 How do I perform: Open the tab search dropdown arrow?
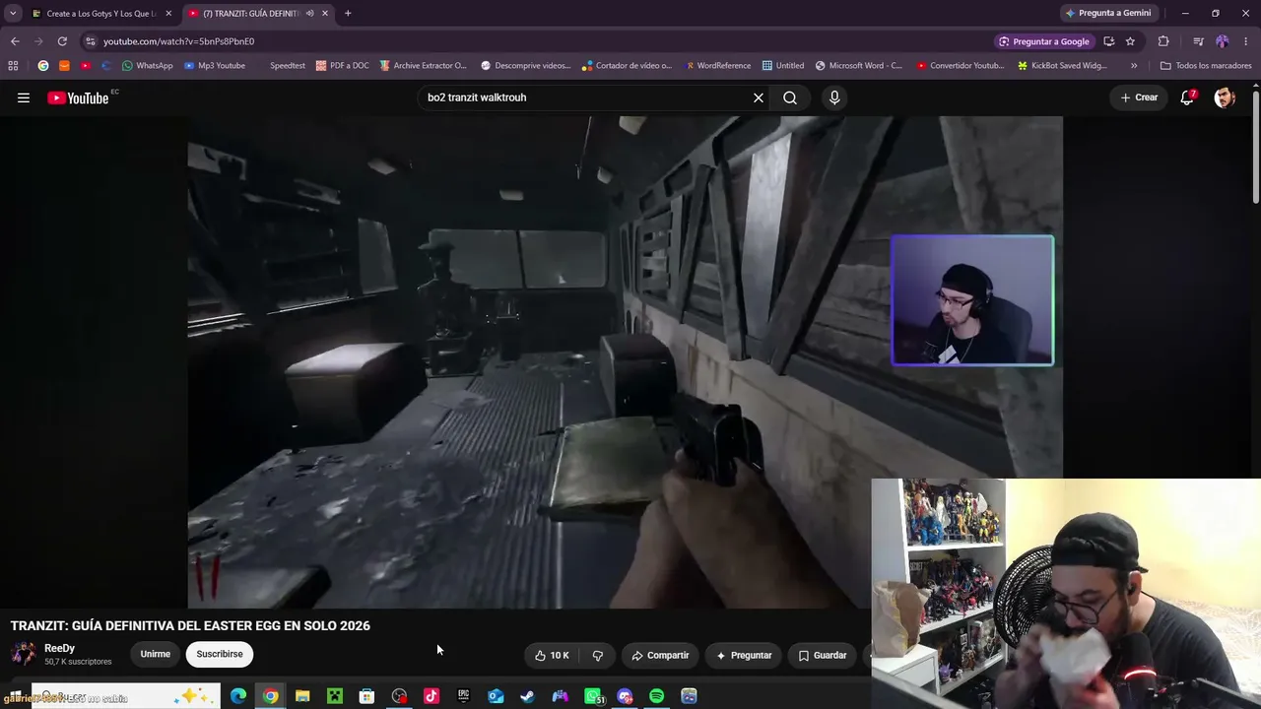pyautogui.click(x=13, y=14)
